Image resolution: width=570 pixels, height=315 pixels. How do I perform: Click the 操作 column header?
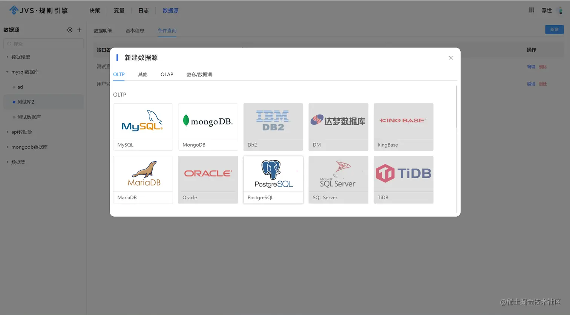tap(532, 50)
